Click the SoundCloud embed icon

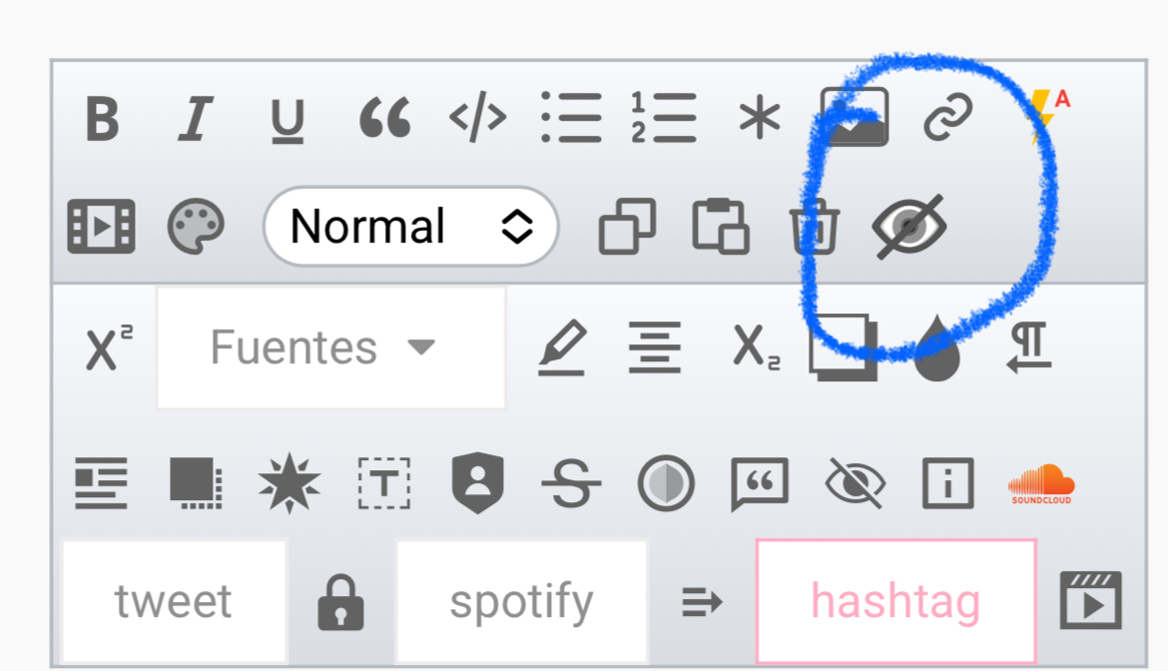click(x=1041, y=484)
